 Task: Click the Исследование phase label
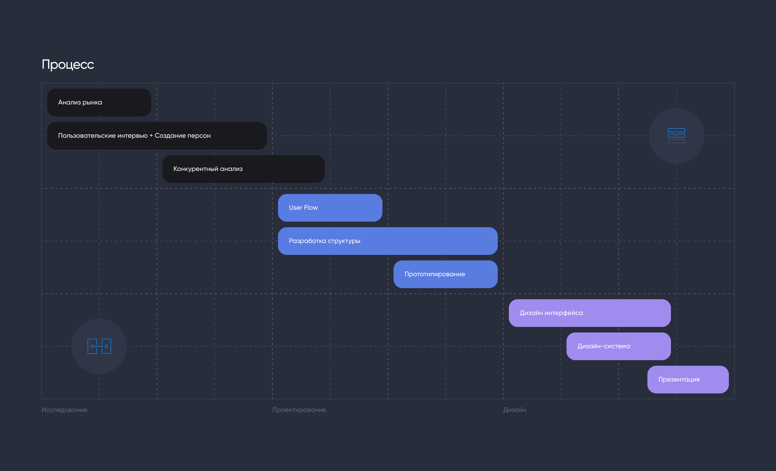point(64,410)
